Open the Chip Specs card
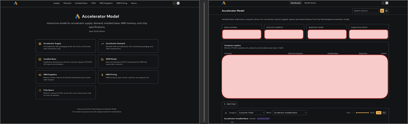The height and width of the screenshot is (124, 408). (66, 92)
